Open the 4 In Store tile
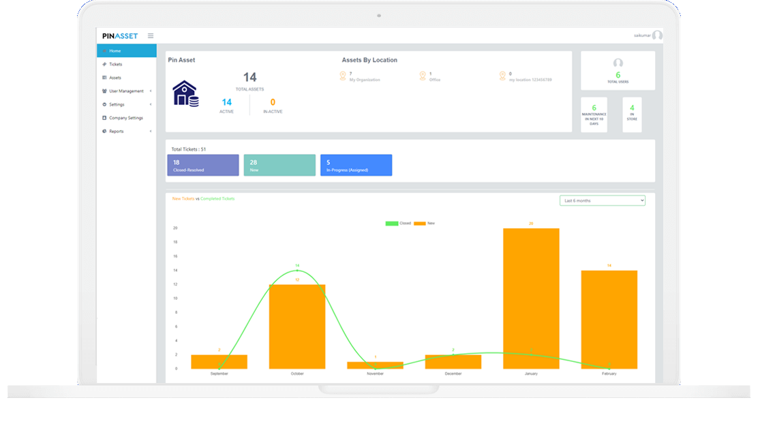The width and height of the screenshot is (760, 428). [632, 115]
